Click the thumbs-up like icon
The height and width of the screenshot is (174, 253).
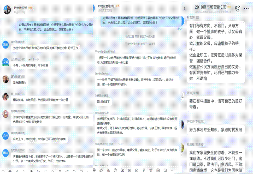(x=101, y=170)
